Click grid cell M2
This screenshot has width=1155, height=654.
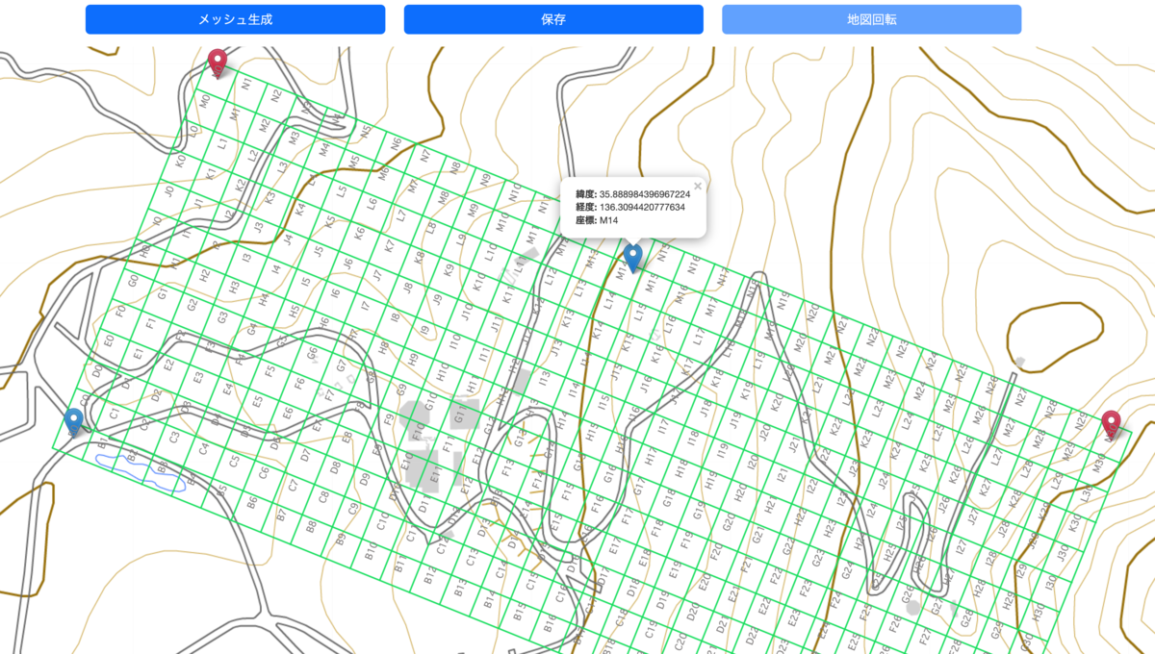265,125
